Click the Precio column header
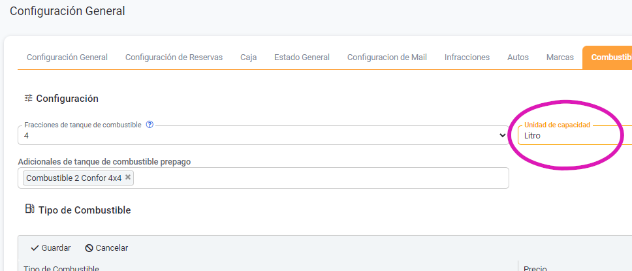The height and width of the screenshot is (271, 632). pyautogui.click(x=535, y=268)
